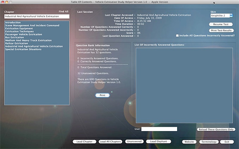Viewport: 239px width, 149px height.
Task: Select the Special Extrication Situations chapter
Action: [x=23, y=49]
